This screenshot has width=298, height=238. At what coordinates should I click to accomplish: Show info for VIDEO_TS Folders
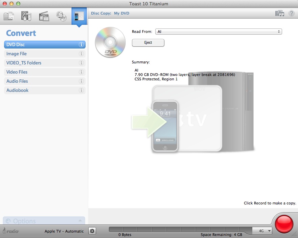point(81,63)
